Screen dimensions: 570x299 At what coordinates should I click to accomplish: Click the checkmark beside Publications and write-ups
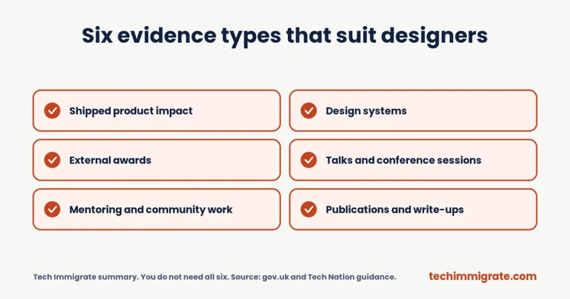308,210
